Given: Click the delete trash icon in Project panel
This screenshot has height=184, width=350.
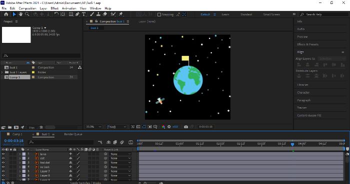Looking at the screenshot, I should click(41, 128).
